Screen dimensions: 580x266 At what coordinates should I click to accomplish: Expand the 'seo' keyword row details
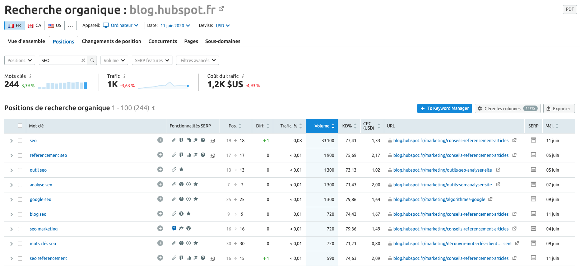tap(11, 141)
